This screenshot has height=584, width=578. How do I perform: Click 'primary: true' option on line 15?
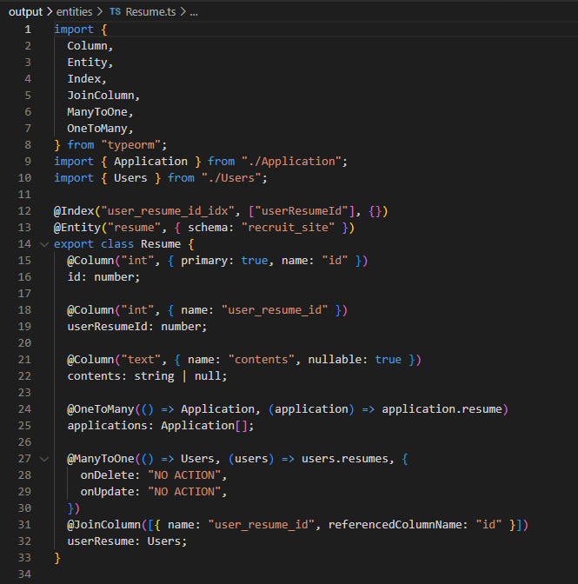(224, 261)
